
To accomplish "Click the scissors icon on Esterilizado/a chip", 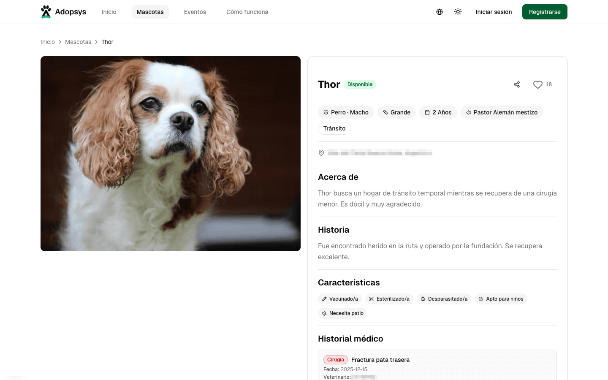I will (x=371, y=299).
